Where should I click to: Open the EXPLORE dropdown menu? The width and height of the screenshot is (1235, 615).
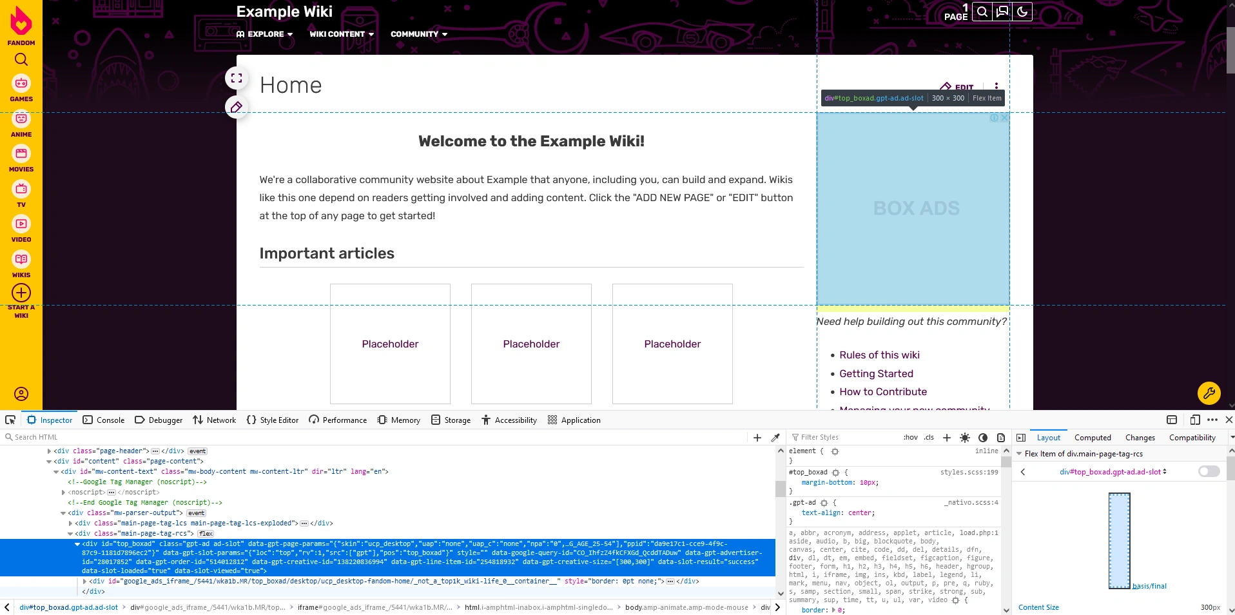coord(265,34)
